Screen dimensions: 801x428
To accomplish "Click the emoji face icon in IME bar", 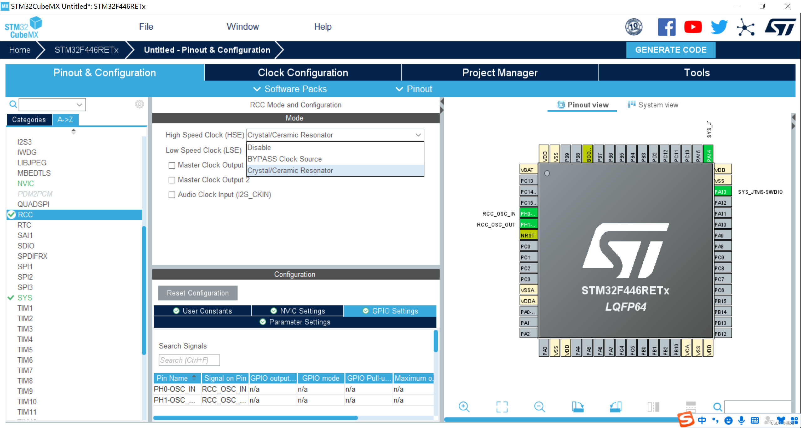I will click(x=728, y=421).
